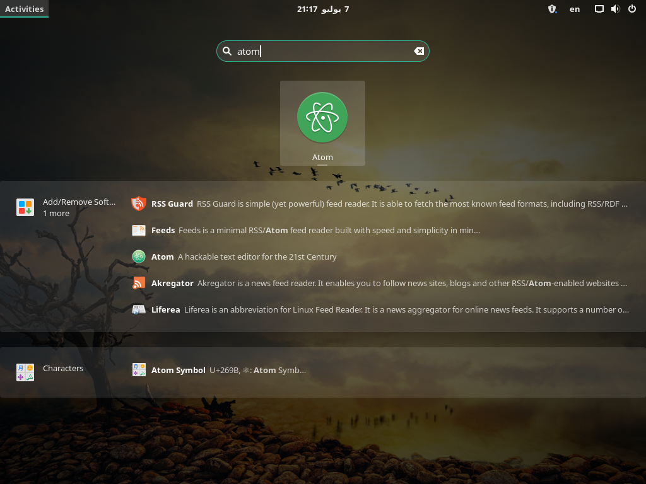Click the magnifier icon in search bar
Screen dimensions: 646x484
pyautogui.click(x=227, y=51)
